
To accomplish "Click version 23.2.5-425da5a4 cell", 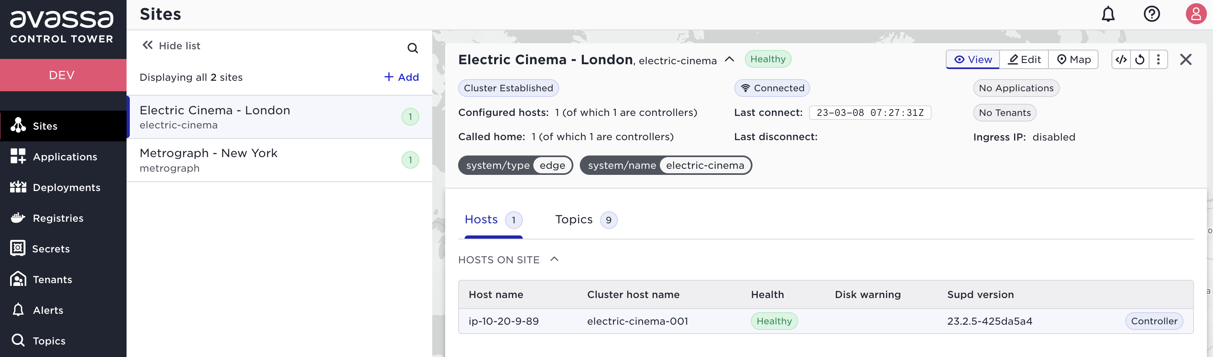I will (989, 321).
